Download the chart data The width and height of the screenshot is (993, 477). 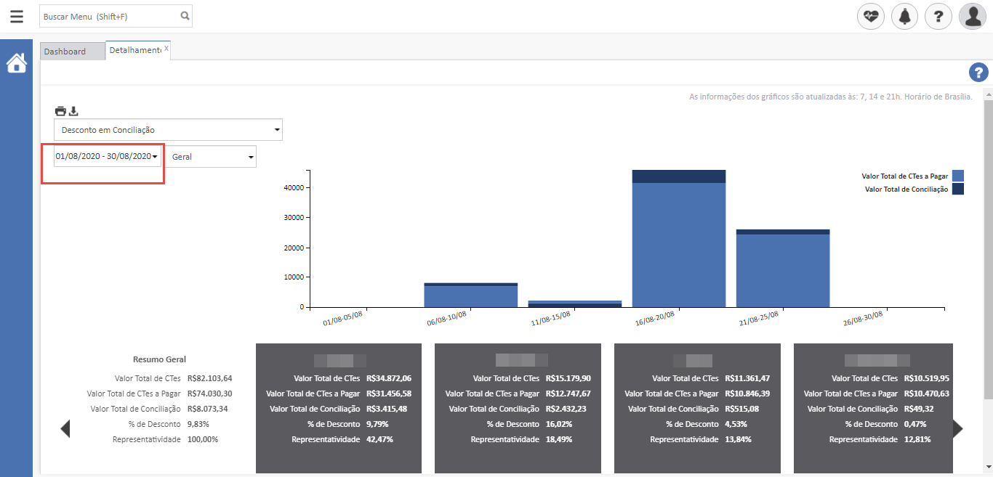point(73,111)
